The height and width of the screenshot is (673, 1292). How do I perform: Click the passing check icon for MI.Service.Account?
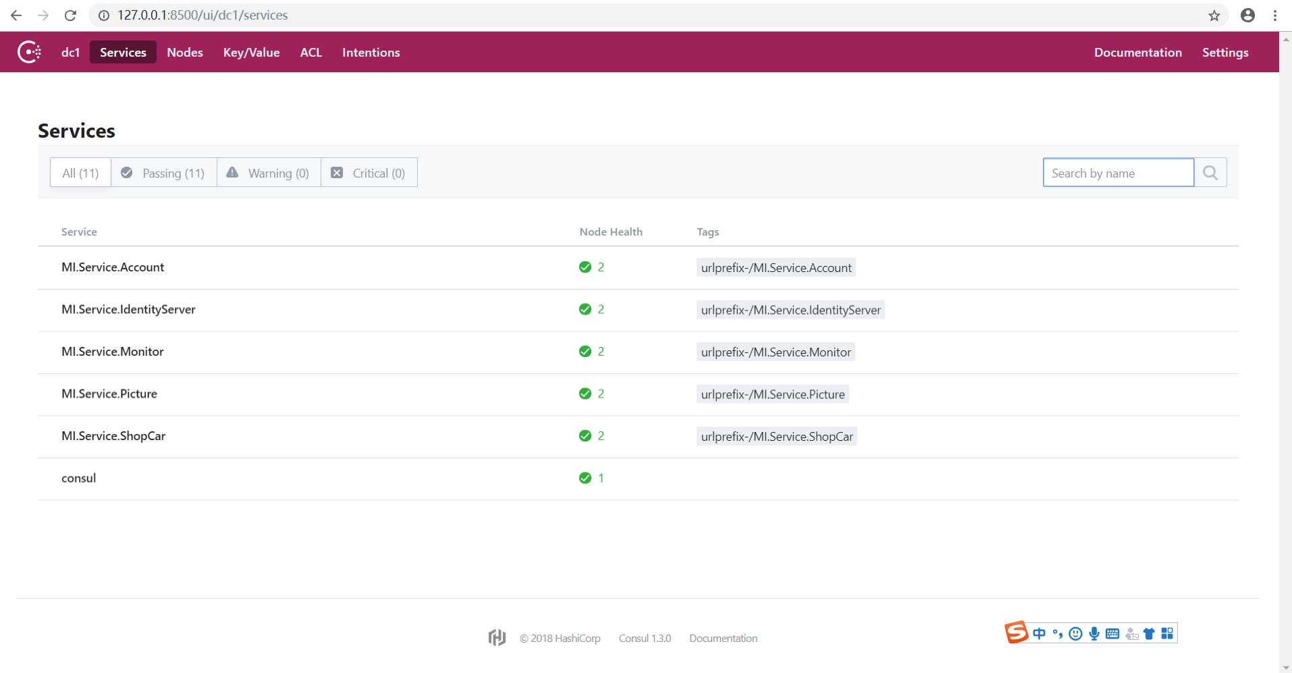[585, 267]
